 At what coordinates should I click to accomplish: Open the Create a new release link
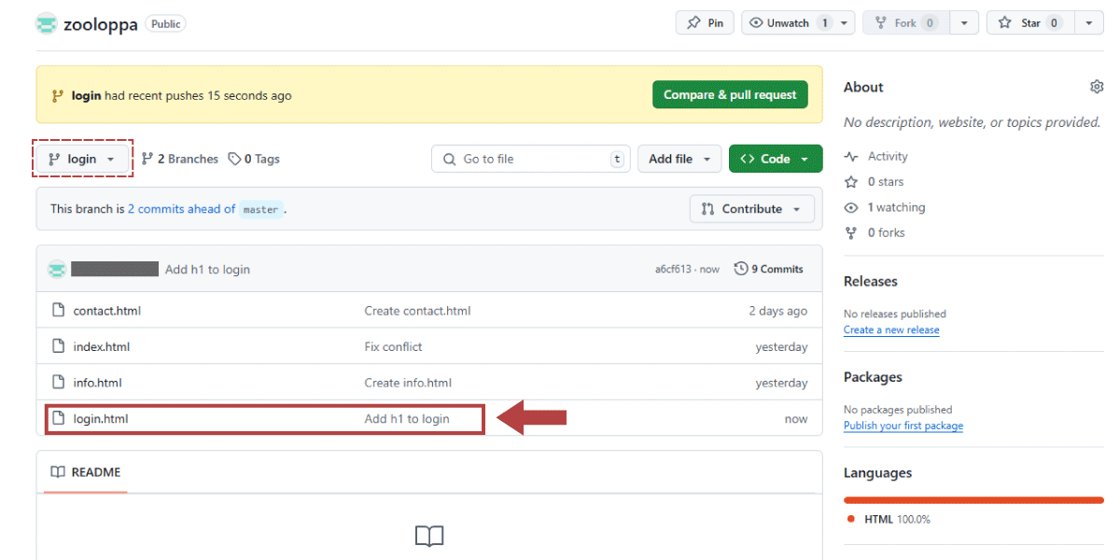click(891, 330)
